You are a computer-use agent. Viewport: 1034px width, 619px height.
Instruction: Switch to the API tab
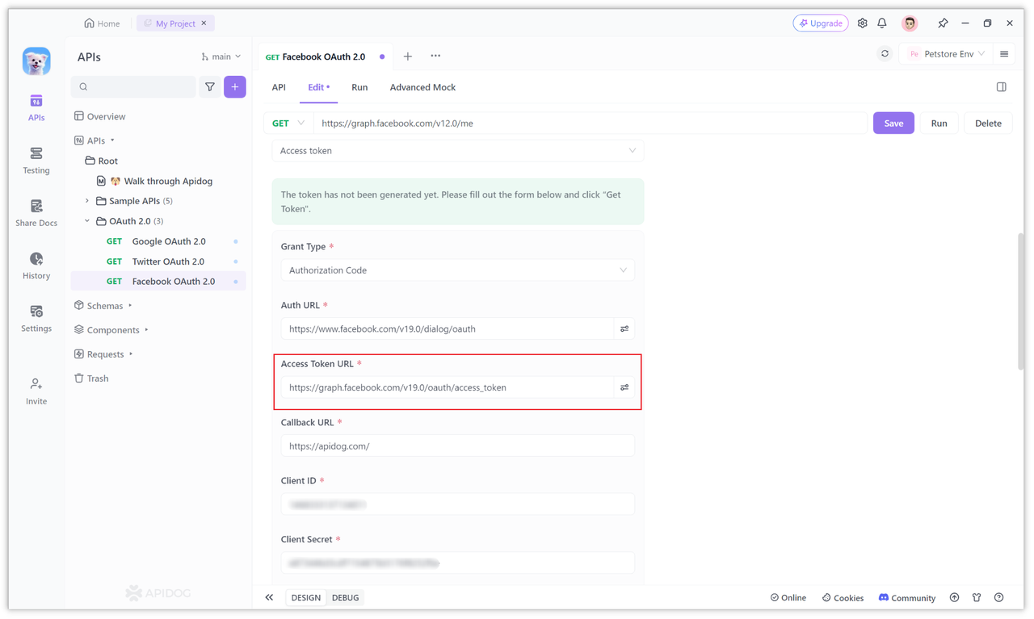279,87
